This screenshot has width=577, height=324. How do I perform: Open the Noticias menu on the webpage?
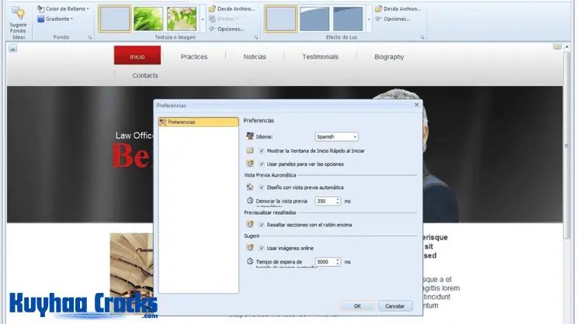coord(255,57)
